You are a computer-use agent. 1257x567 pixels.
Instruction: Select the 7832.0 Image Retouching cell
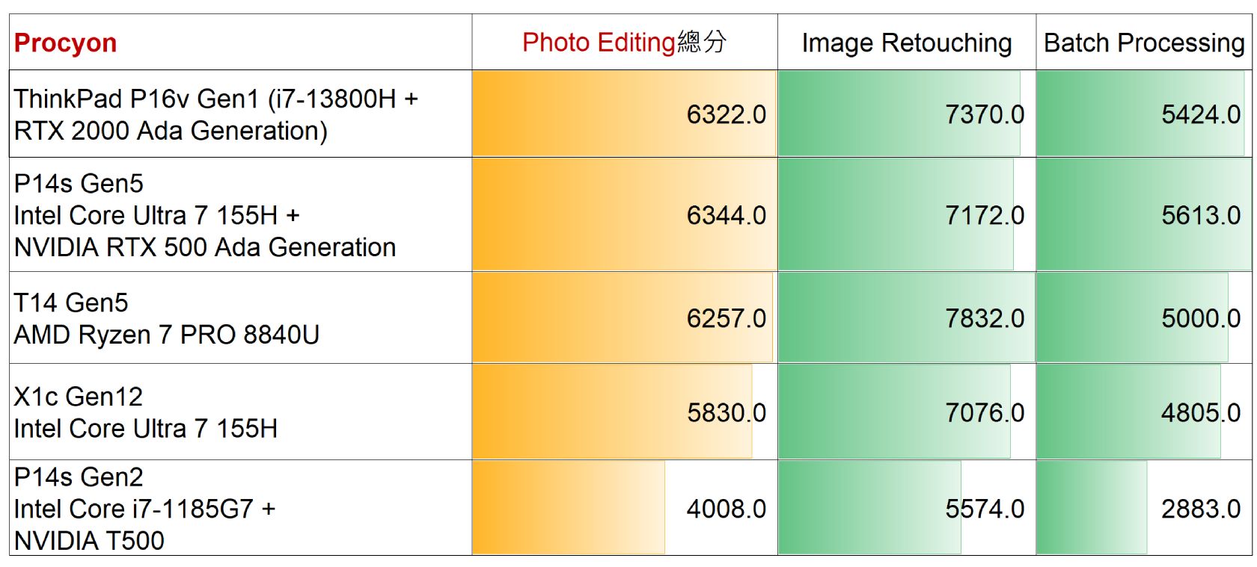tap(907, 318)
